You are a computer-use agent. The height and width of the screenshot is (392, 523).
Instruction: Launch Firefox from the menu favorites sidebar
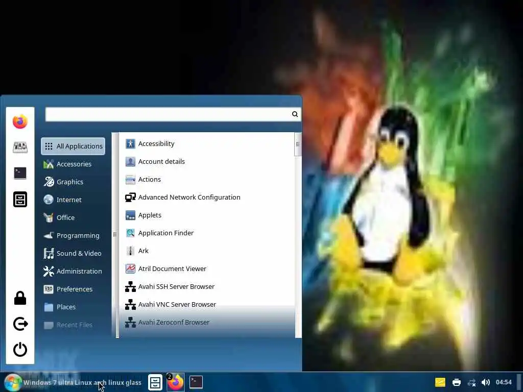pos(20,121)
